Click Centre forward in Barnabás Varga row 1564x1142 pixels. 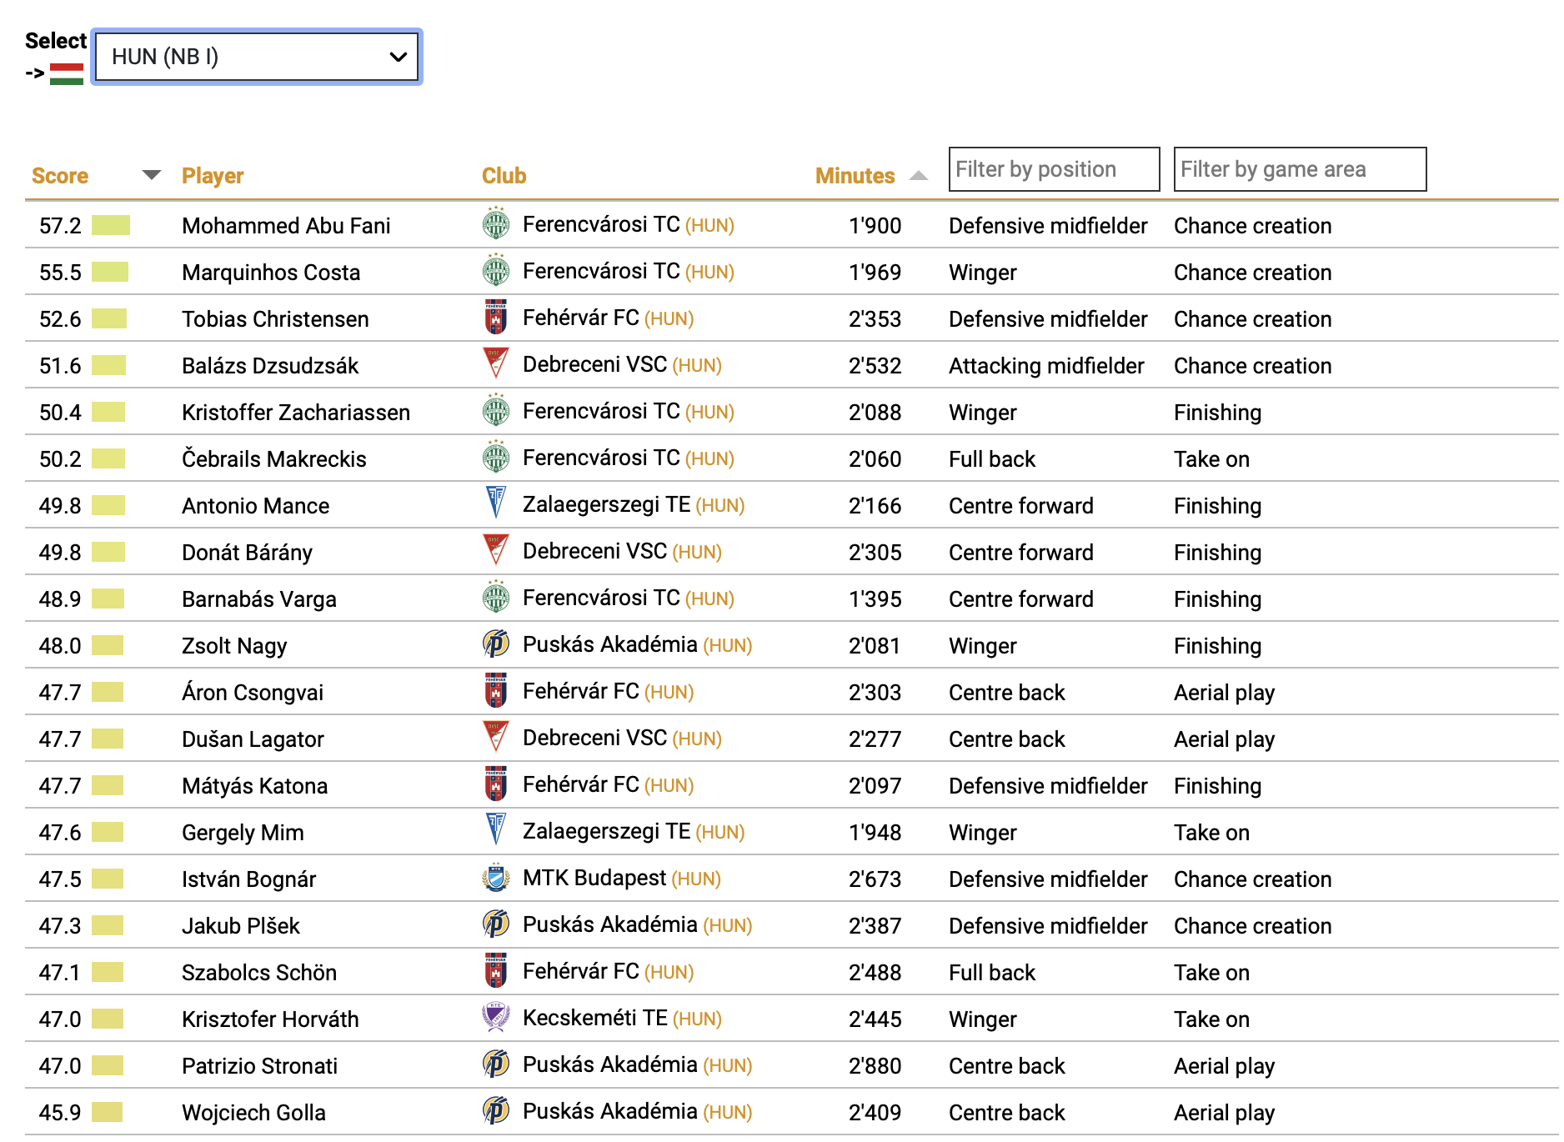tap(1021, 599)
